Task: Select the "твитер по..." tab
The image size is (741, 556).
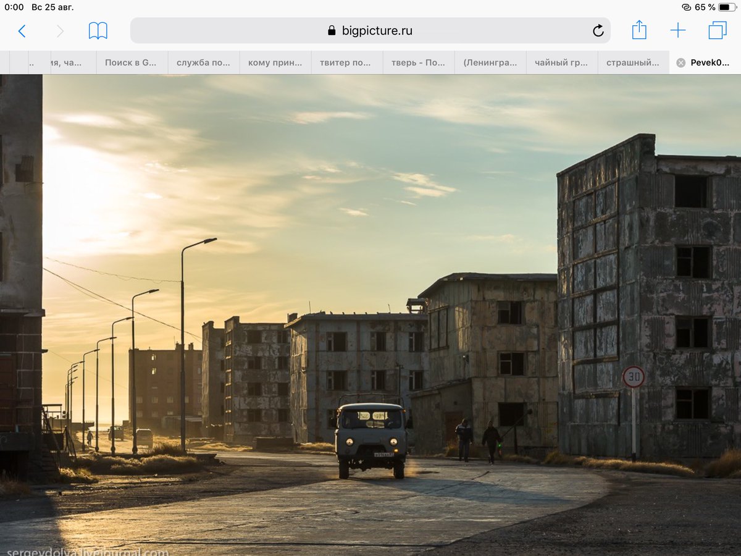Action: click(x=346, y=62)
